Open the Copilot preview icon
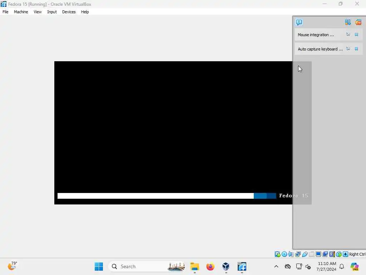The image size is (366, 275). [x=355, y=266]
